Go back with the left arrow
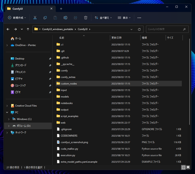This screenshot has width=195, height=174. tap(8, 29)
